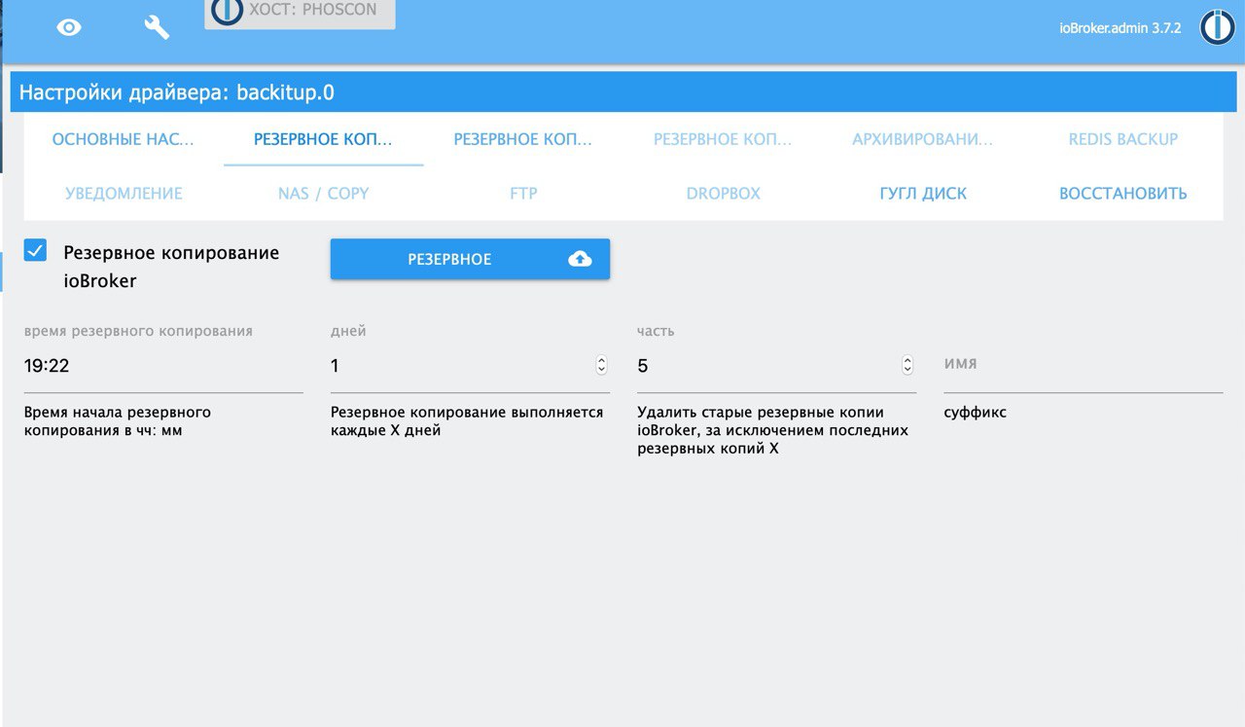Switch to the third РЕЗЕРВНОЕ КОП... tab
The width and height of the screenshot is (1245, 727).
[x=523, y=139]
